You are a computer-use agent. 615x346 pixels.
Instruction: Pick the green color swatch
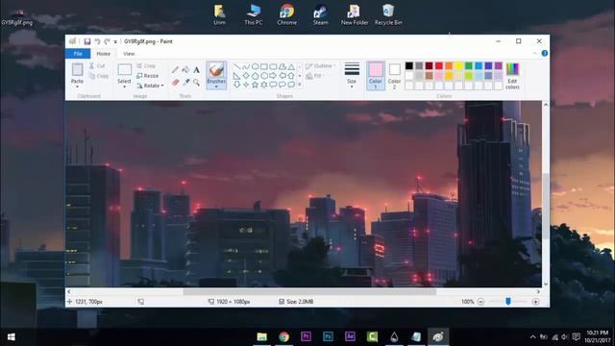coord(469,65)
